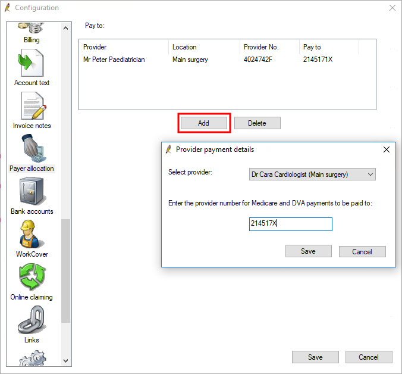Click the 'Account text' sidebar label
Screen dimensions: 402x374
point(32,83)
